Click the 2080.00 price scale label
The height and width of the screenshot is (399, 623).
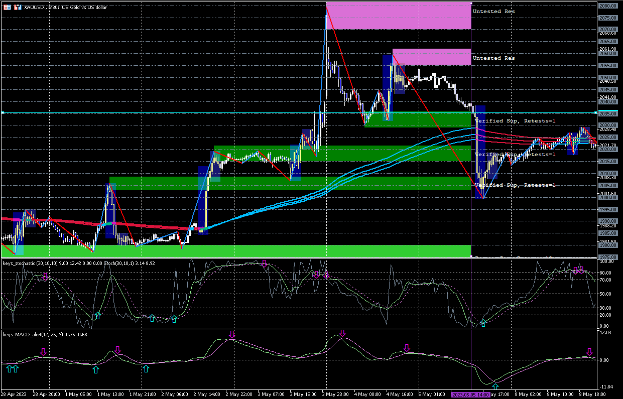tap(607, 6)
